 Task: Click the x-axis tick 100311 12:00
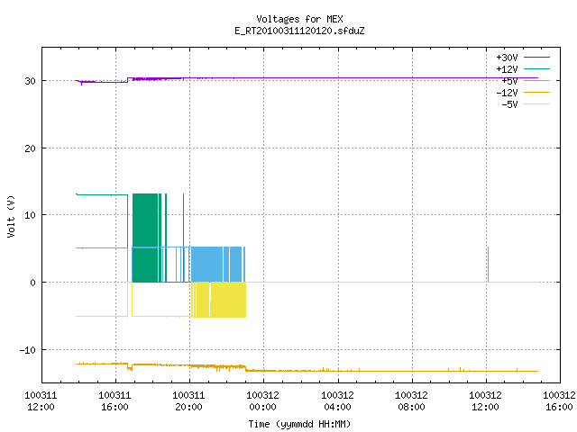coord(41,401)
